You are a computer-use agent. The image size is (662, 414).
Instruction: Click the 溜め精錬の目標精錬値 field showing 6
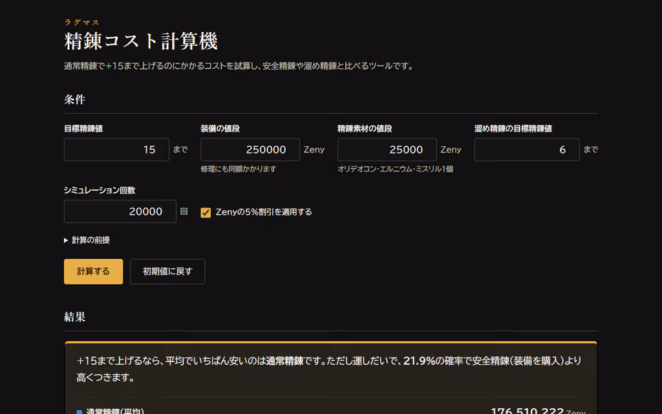click(527, 149)
